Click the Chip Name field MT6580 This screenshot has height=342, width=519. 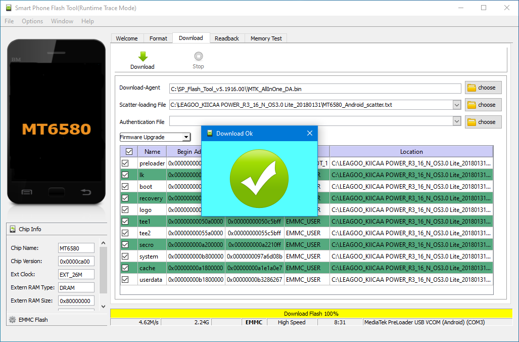point(76,248)
